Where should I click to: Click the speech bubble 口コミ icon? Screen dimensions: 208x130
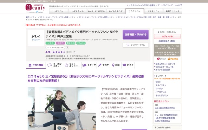pyautogui.click(x=124, y=65)
